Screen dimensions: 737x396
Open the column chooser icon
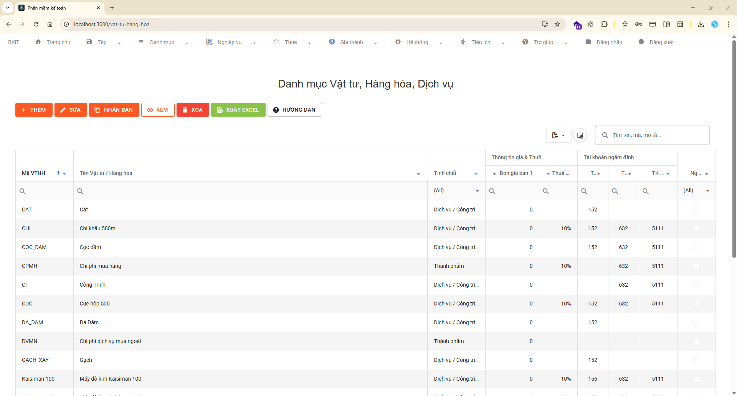[580, 135]
